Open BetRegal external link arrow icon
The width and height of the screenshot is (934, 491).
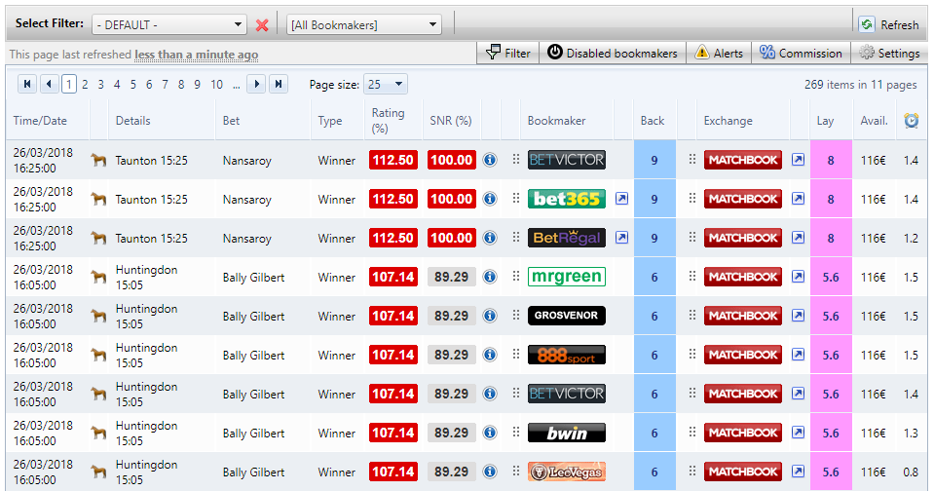click(621, 237)
